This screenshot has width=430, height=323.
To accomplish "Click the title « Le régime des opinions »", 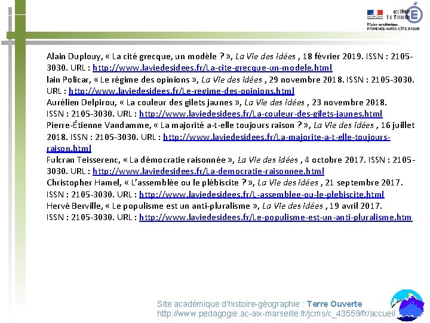I will tap(145, 80).
